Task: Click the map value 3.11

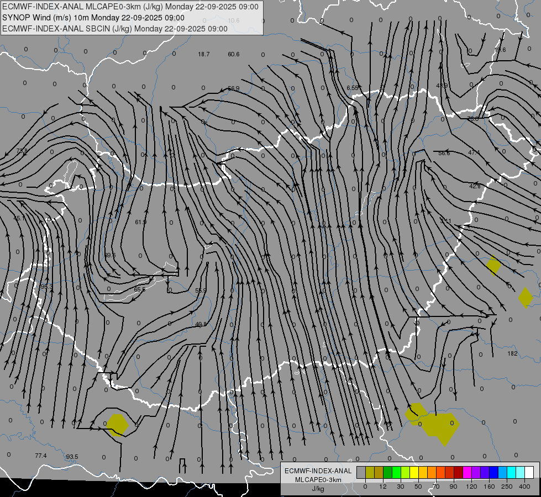Action: [x=445, y=221]
